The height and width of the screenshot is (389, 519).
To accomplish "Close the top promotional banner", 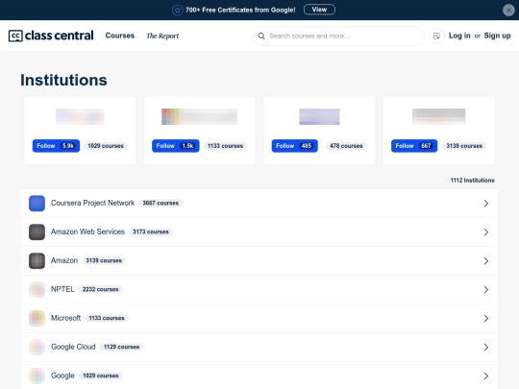I will click(x=508, y=10).
